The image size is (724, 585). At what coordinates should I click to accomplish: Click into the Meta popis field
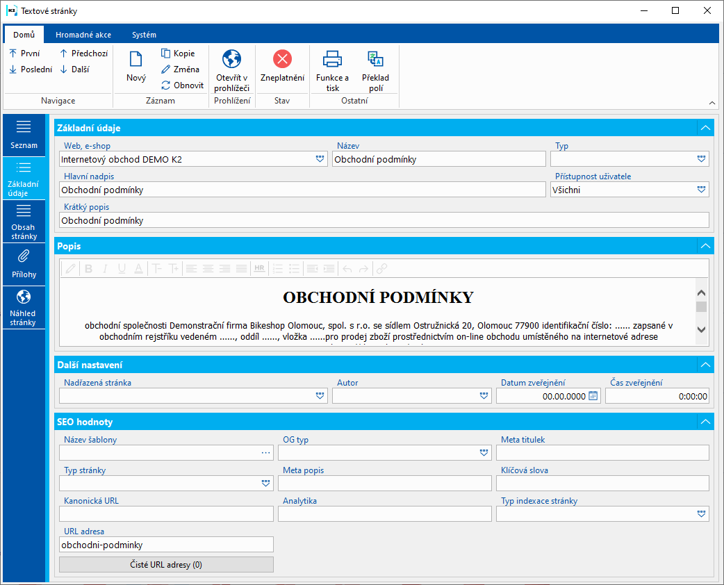(x=385, y=484)
